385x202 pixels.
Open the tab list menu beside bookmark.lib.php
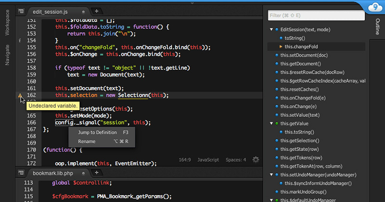click(x=21, y=172)
